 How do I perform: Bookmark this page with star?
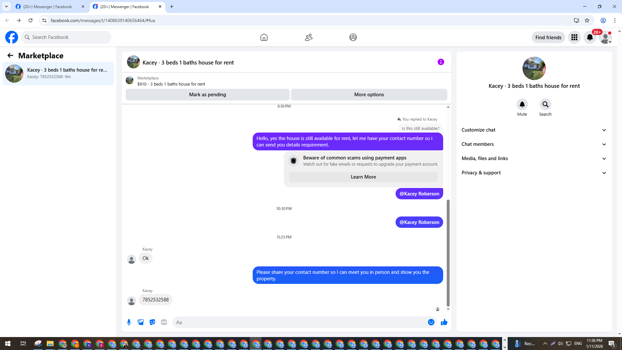pos(587,20)
